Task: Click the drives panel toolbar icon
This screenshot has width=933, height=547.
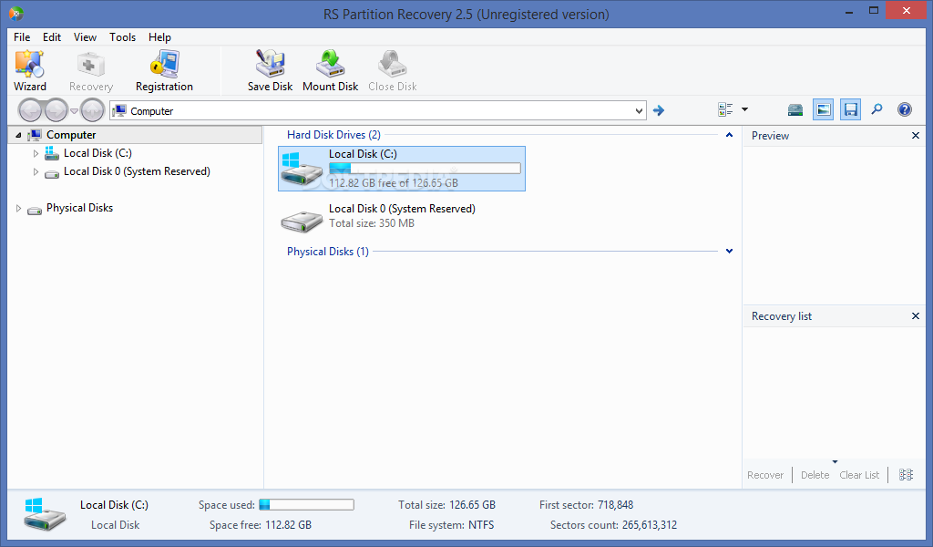Action: [795, 109]
